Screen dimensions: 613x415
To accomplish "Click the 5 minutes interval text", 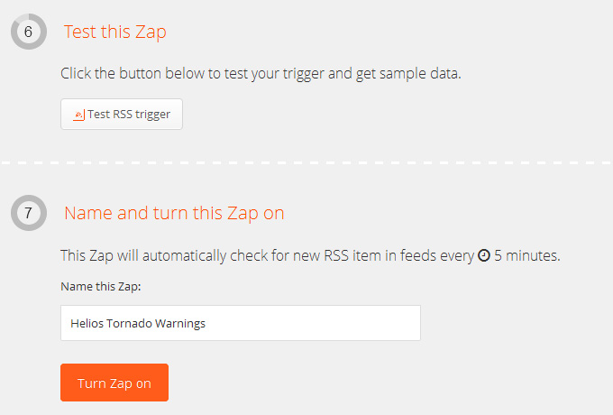I will click(x=527, y=255).
